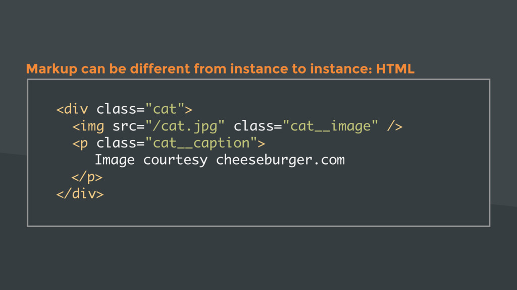Click the closing p tag
This screenshot has height=290, width=517.
87,177
